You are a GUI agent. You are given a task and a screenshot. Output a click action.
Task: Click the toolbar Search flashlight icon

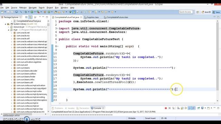pyautogui.click(x=64, y=12)
